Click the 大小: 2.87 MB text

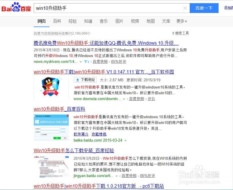[112, 80]
